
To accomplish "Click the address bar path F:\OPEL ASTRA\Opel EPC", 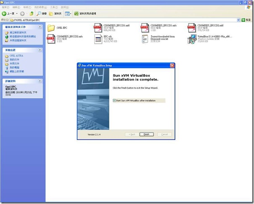I will pyautogui.click(x=27, y=20).
